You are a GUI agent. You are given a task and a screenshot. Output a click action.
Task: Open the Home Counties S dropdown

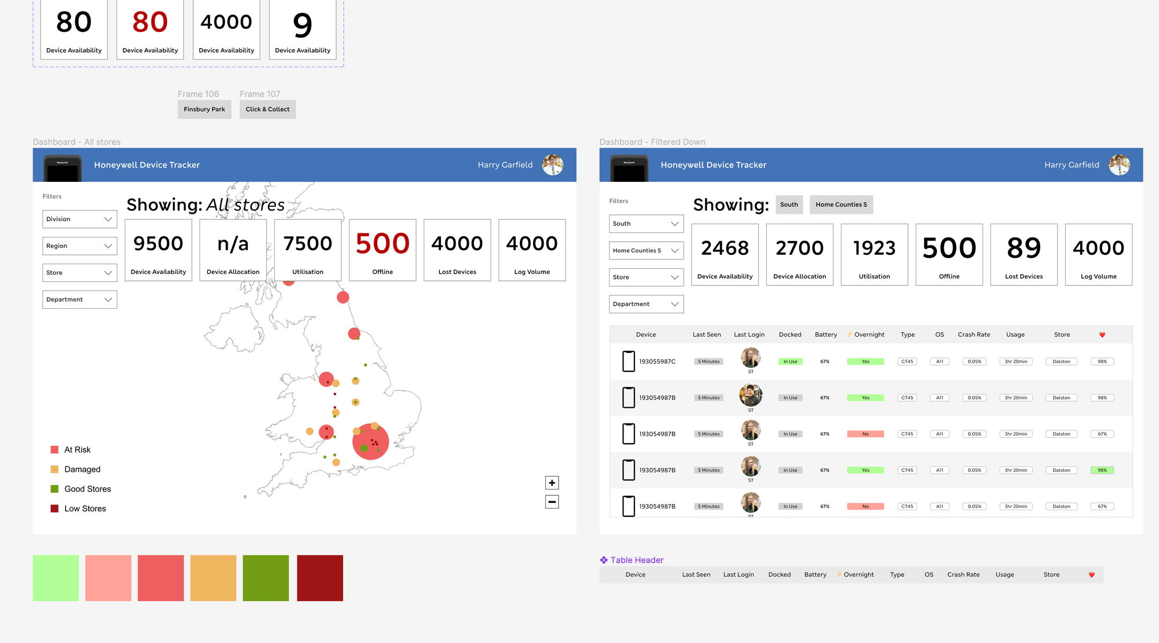[x=646, y=250]
